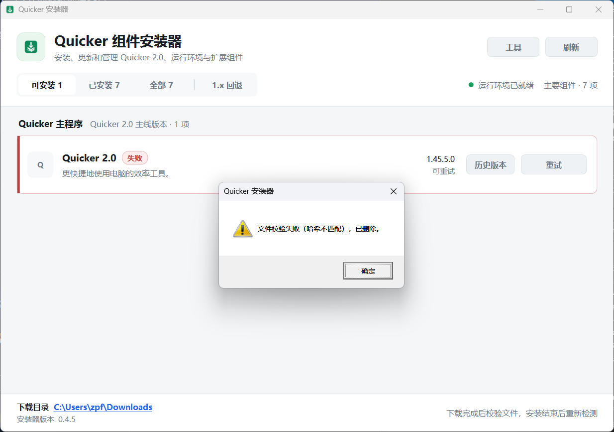Open the C:\Users\zpf\Downloads link
The width and height of the screenshot is (614, 432).
tap(103, 407)
